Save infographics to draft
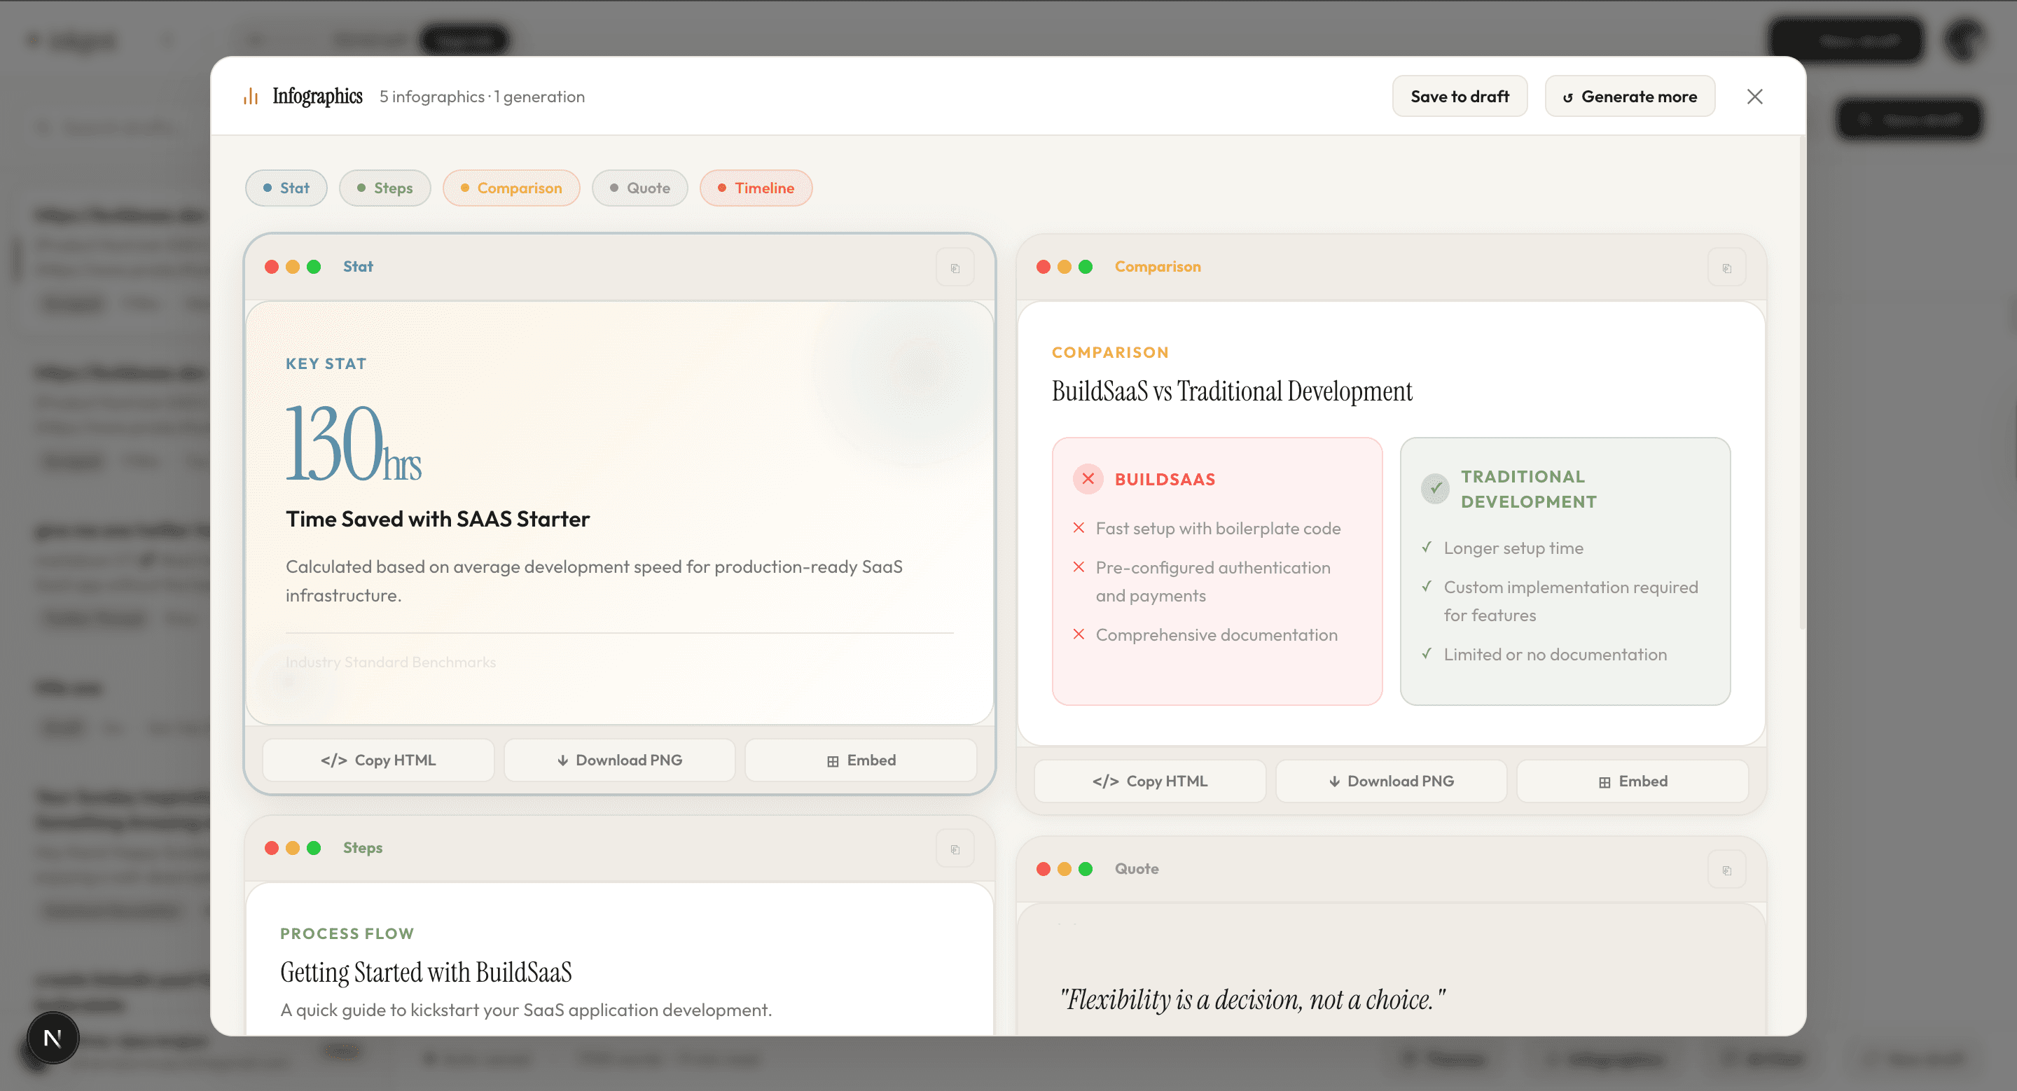This screenshot has height=1091, width=2017. click(x=1460, y=95)
